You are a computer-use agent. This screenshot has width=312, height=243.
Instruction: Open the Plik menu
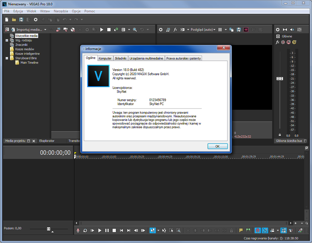click(7, 11)
